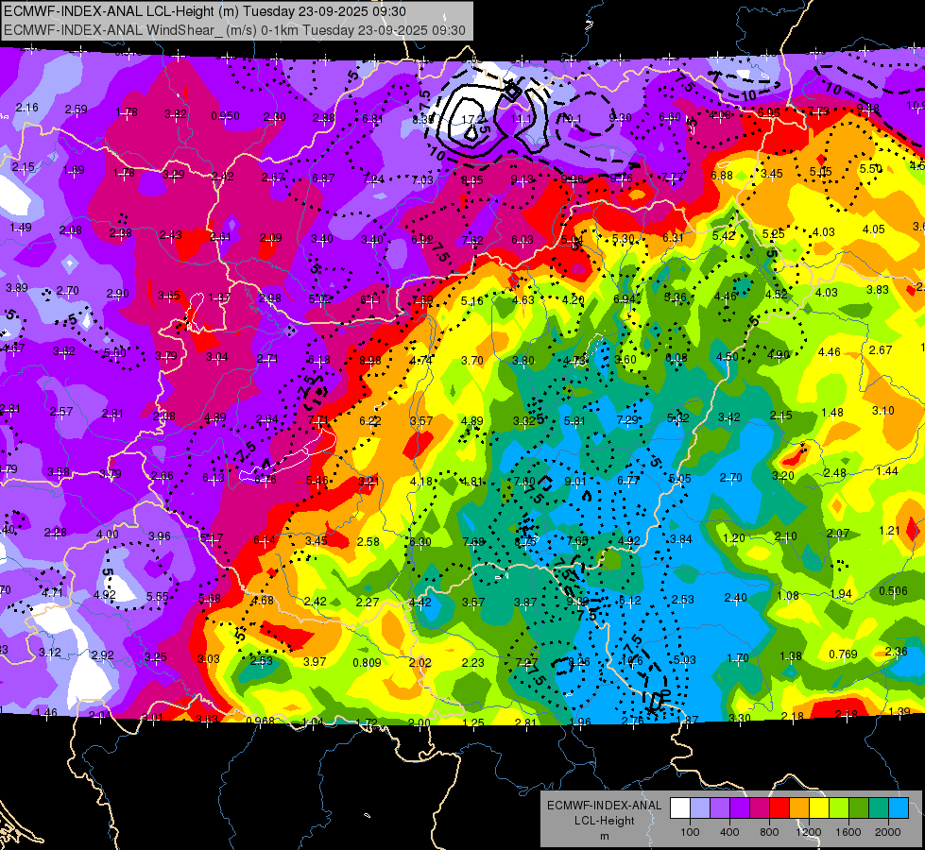The width and height of the screenshot is (925, 850).
Task: Click the 17.2 wind shear value
Action: (471, 120)
